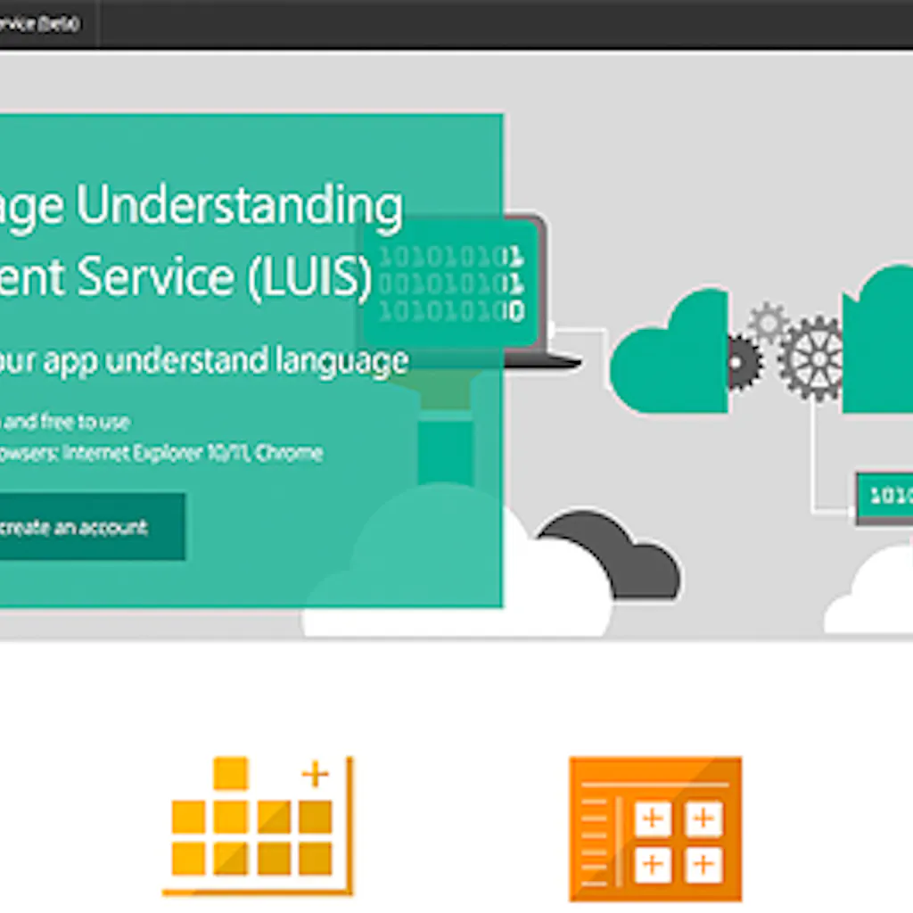Image resolution: width=913 pixels, height=913 pixels.
Task: Click the empty dark area of the top bar
Action: pos(499,23)
